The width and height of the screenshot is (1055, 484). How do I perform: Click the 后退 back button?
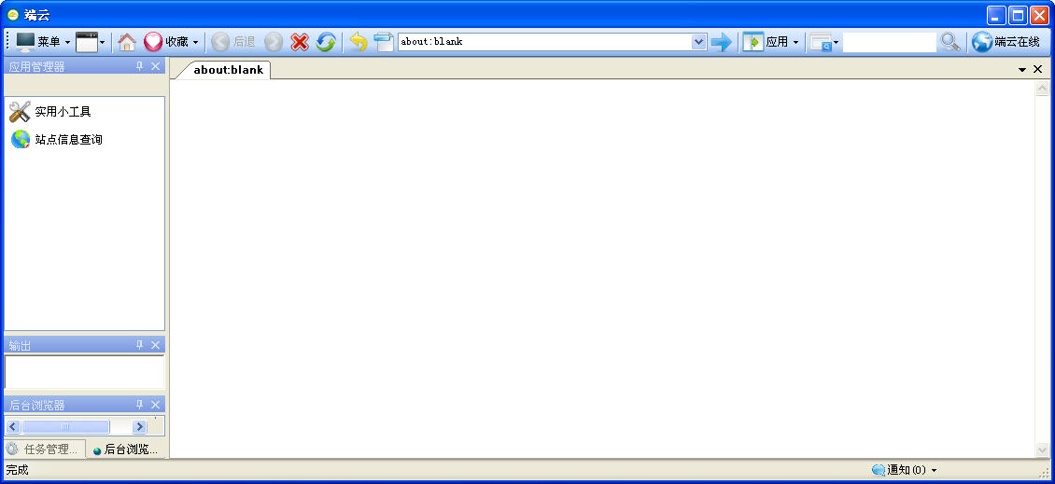pos(232,42)
